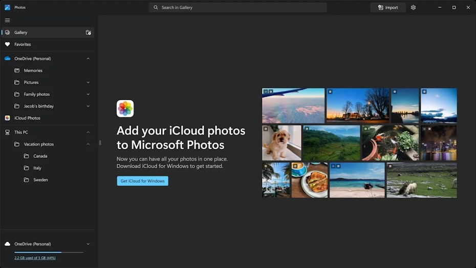This screenshot has width=476, height=268.
Task: Open the hamburger navigation menu
Action: point(7,20)
